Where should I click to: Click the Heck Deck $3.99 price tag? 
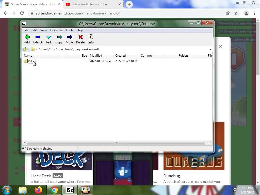click(x=58, y=176)
